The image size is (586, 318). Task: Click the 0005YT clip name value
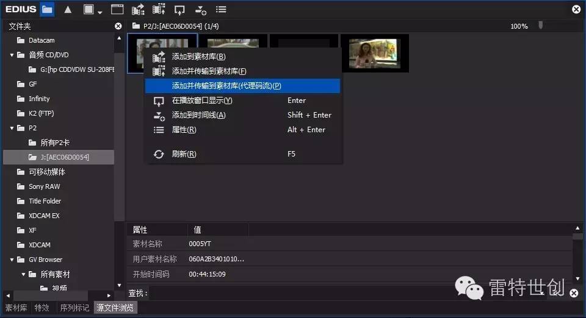pyautogui.click(x=200, y=244)
